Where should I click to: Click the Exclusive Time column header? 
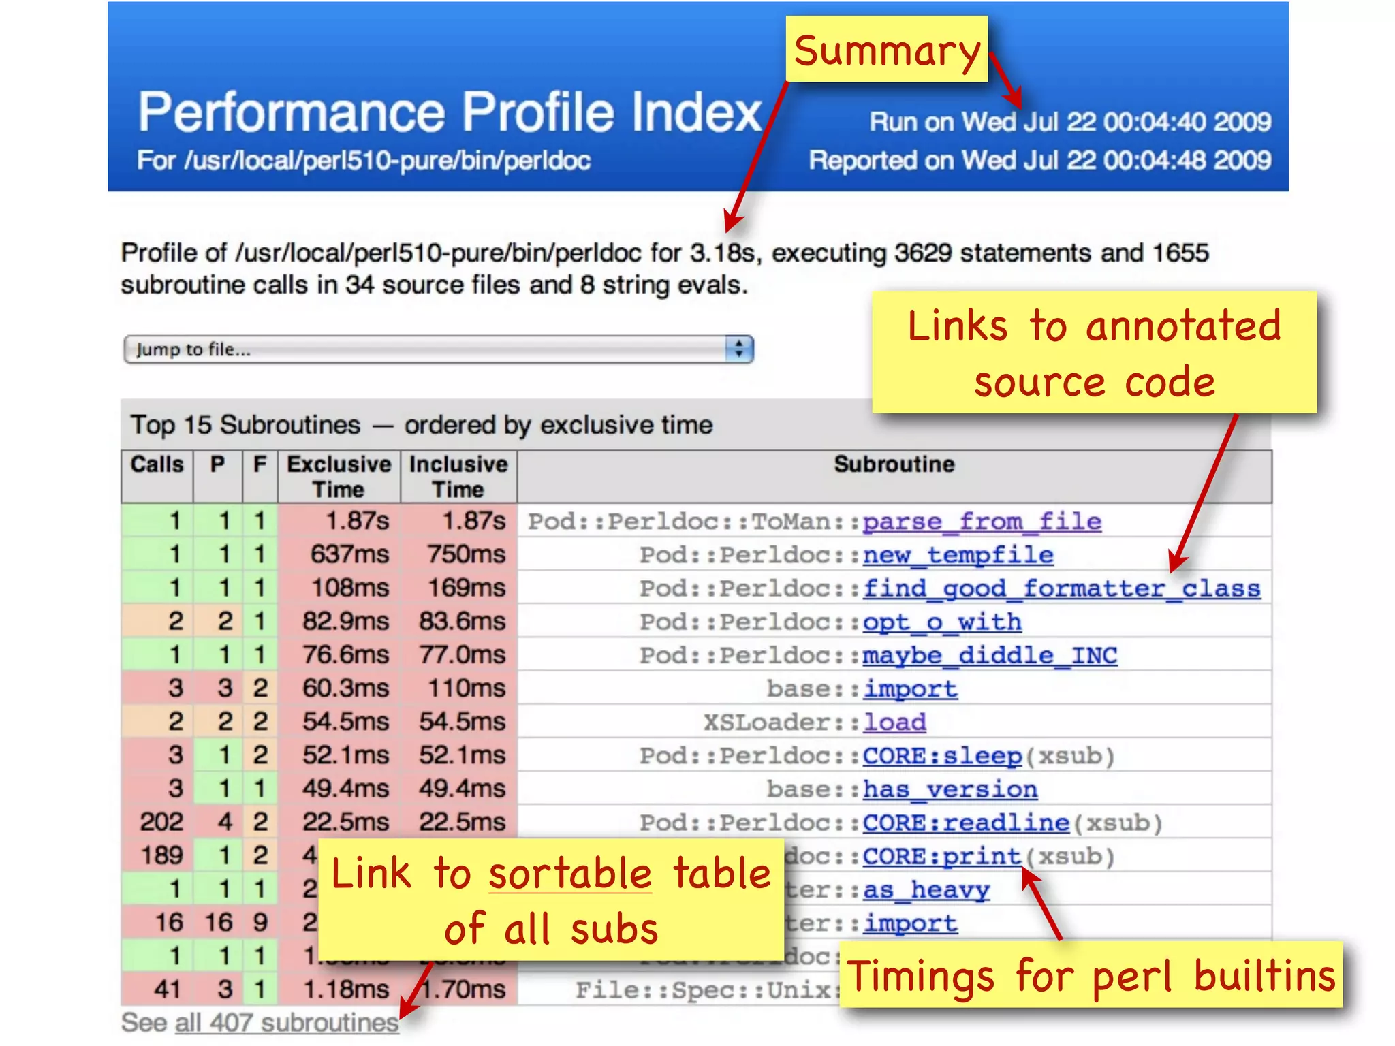339,476
